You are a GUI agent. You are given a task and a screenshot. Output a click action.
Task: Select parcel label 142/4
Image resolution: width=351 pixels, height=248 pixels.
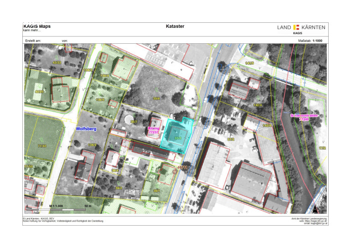(x=258, y=105)
